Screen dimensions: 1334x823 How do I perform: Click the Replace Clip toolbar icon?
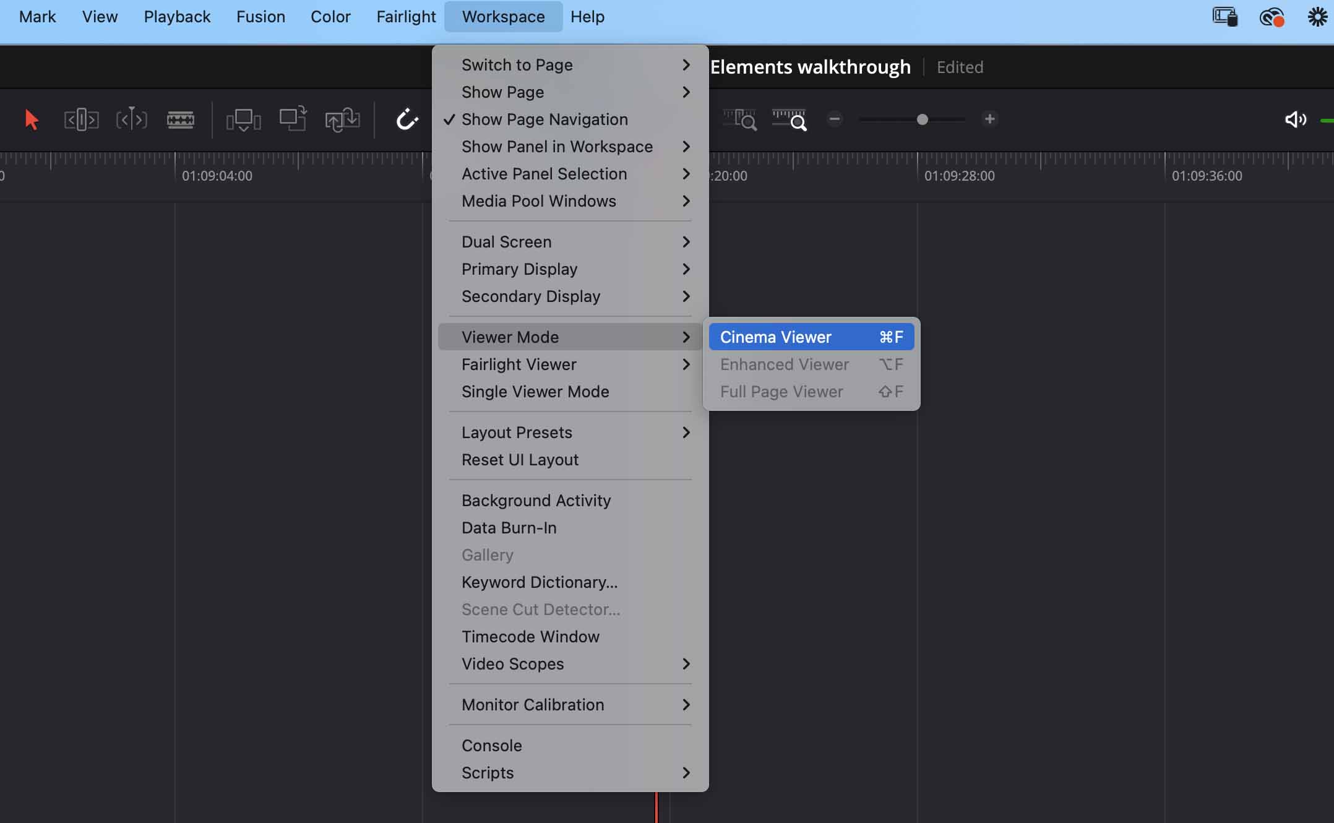[x=342, y=119]
